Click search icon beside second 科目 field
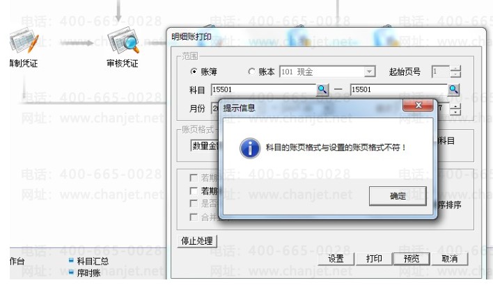 pyautogui.click(x=453, y=90)
